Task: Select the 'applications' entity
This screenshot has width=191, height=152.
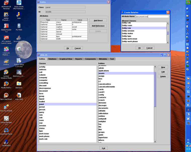Action: click(126, 71)
